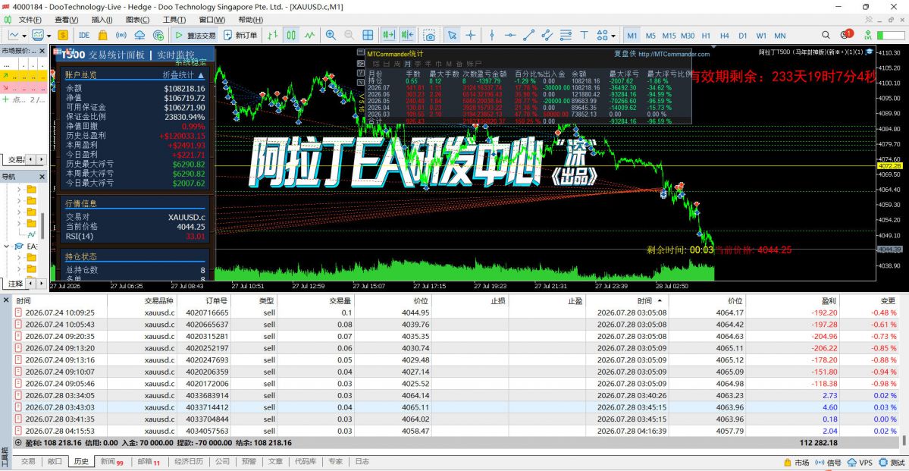Click the zoom in magnifier icon

[331, 36]
